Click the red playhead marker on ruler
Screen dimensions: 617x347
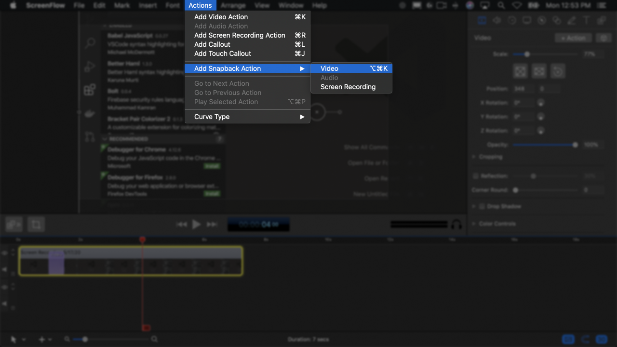pos(142,239)
